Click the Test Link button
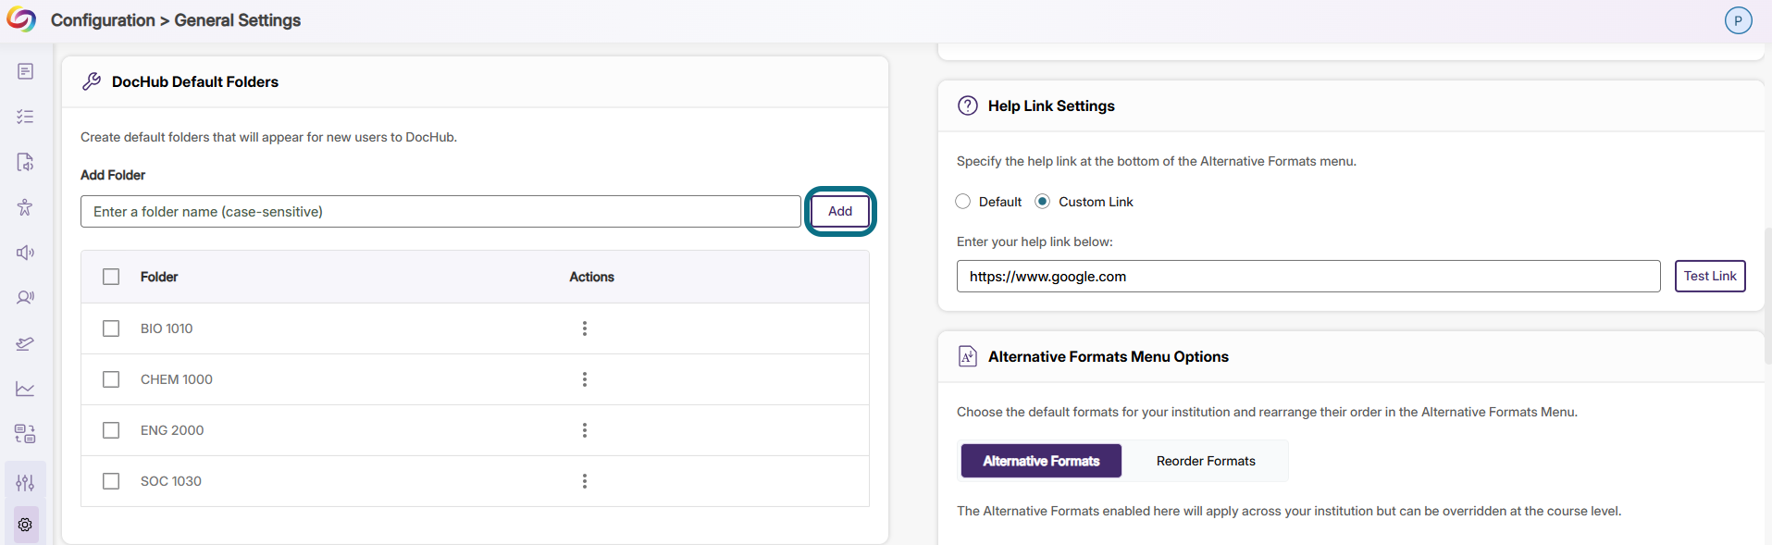This screenshot has height=545, width=1772. point(1710,276)
